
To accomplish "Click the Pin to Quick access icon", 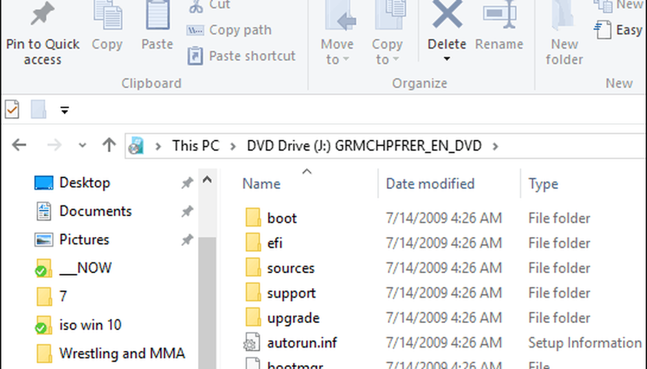I will tap(43, 16).
